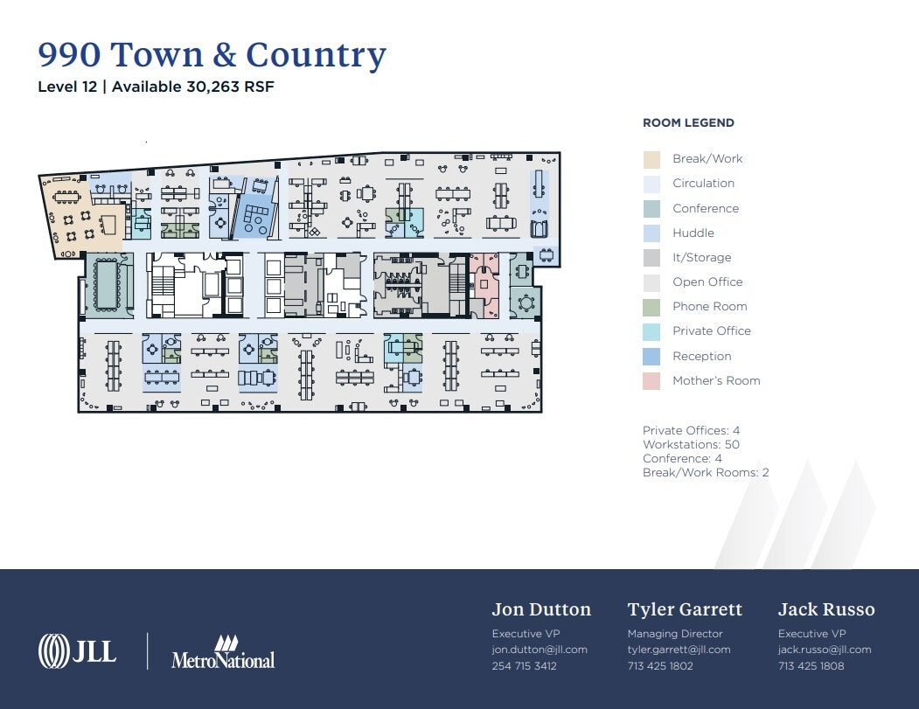Click the tyler.garrett@jll.com email link
This screenshot has width=919, height=709.
[679, 650]
